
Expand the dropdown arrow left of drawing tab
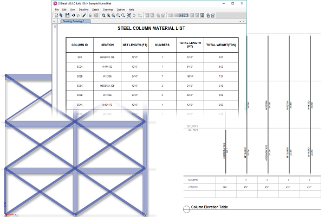(56, 21)
